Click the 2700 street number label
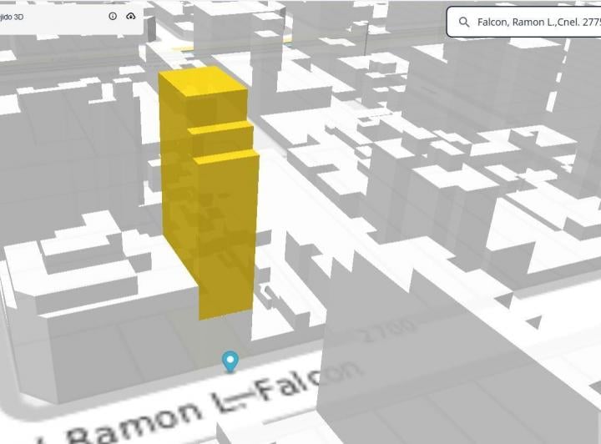Viewport: 601px width, 444px height. (x=388, y=330)
